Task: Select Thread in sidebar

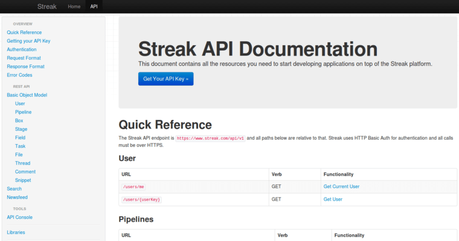Action: tap(22, 163)
